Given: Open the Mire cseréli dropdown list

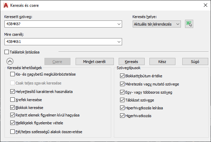Looking at the screenshot, I should click(x=119, y=42).
